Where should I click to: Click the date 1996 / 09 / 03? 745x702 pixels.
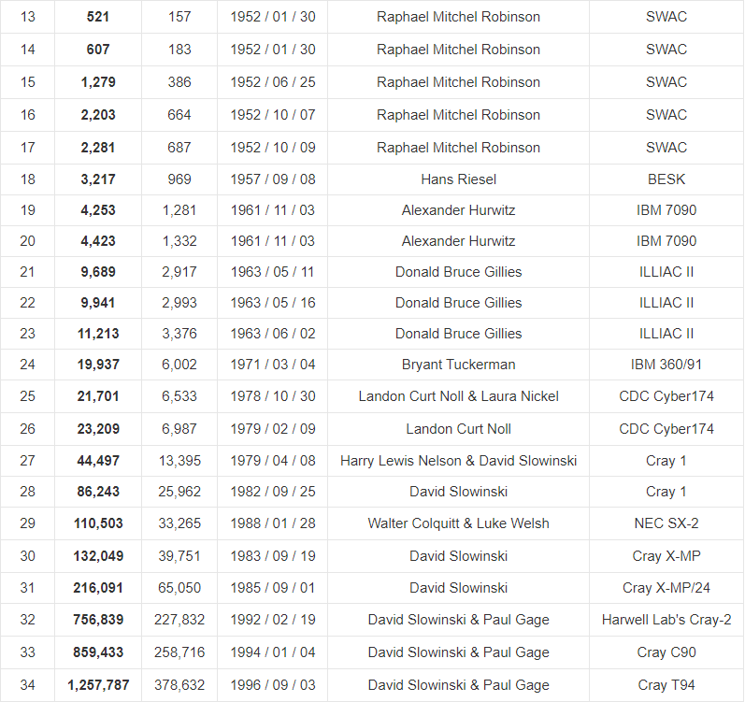pos(273,685)
